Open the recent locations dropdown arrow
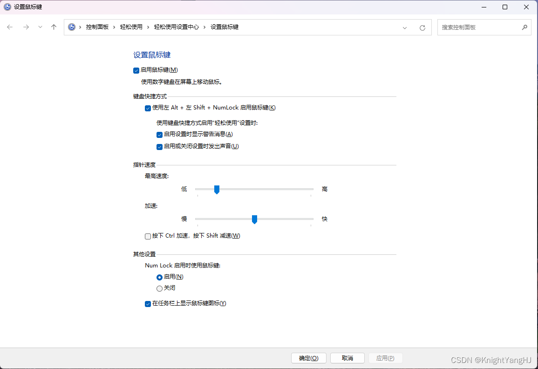 click(x=40, y=27)
